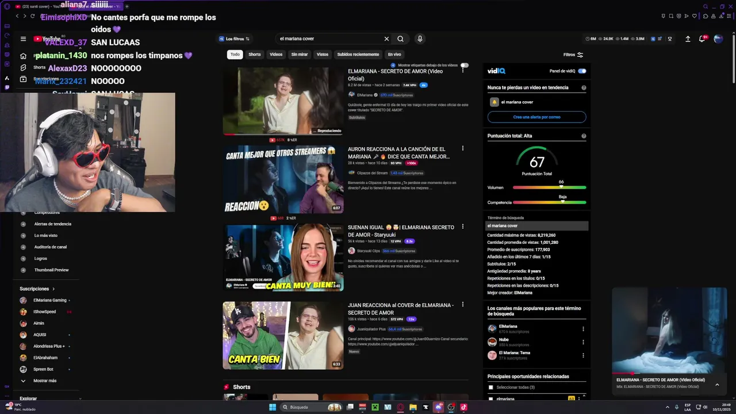This screenshot has width=736, height=414.
Task: Select the Shorts filter chip
Action: click(255, 55)
